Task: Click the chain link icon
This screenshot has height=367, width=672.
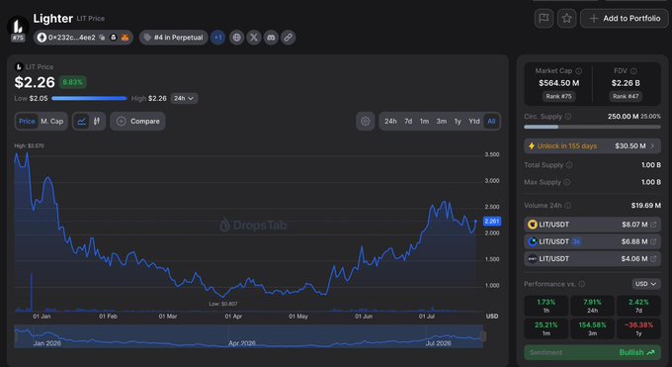Action: pyautogui.click(x=288, y=38)
